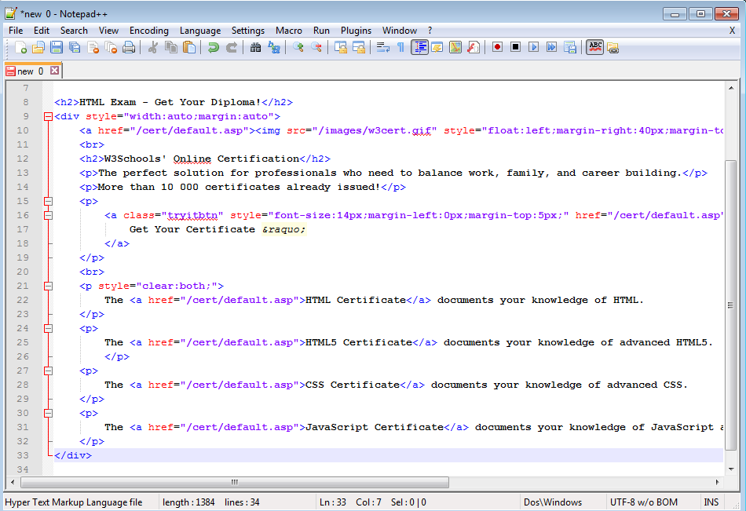Collapse the p fold at line 24

pos(48,328)
